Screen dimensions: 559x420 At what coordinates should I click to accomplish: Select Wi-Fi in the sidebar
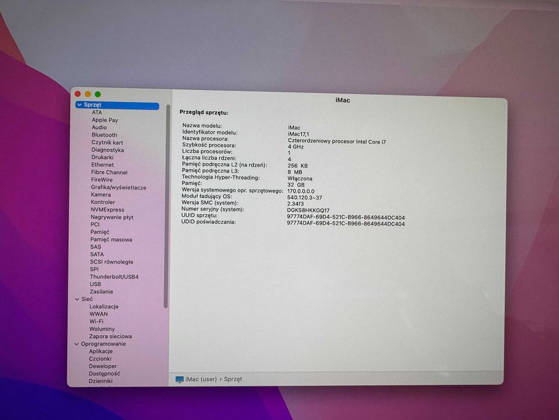(x=96, y=322)
